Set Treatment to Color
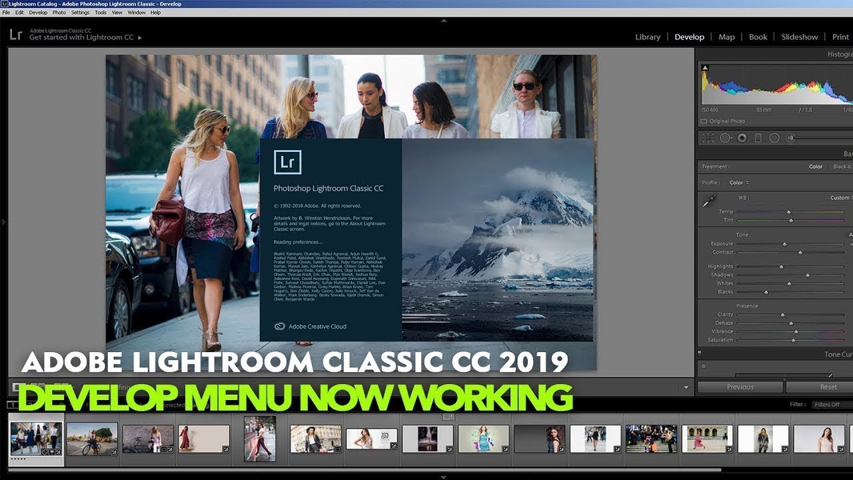The width and height of the screenshot is (853, 480). (816, 167)
